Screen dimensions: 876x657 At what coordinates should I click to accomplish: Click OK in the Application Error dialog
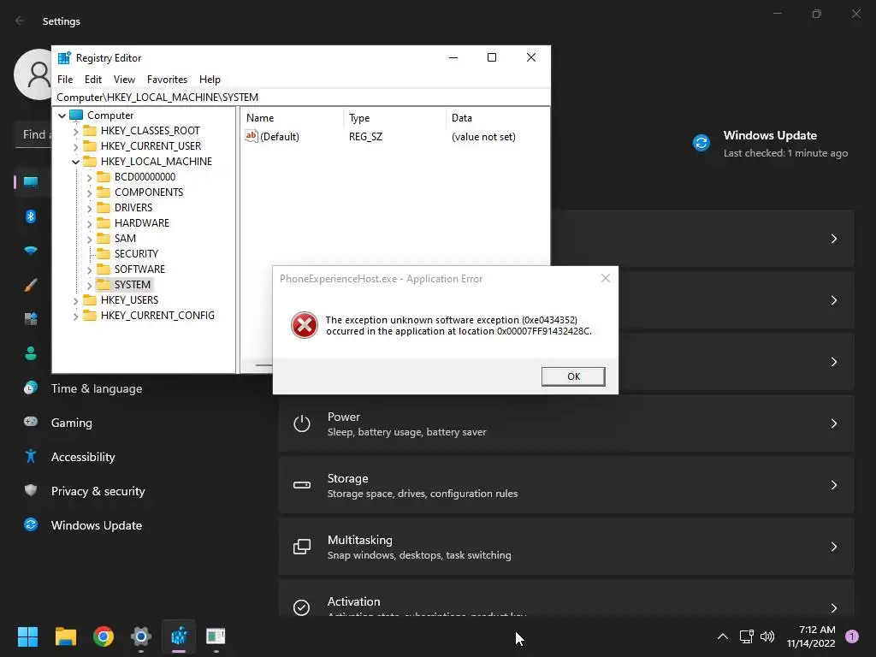[x=573, y=376]
